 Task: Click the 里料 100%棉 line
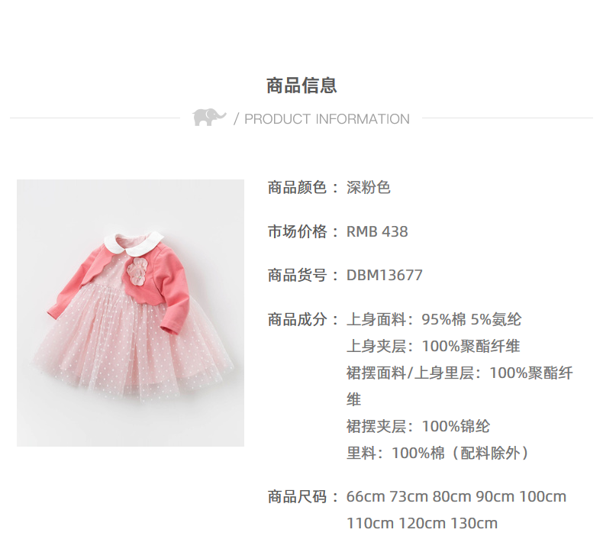(438, 453)
